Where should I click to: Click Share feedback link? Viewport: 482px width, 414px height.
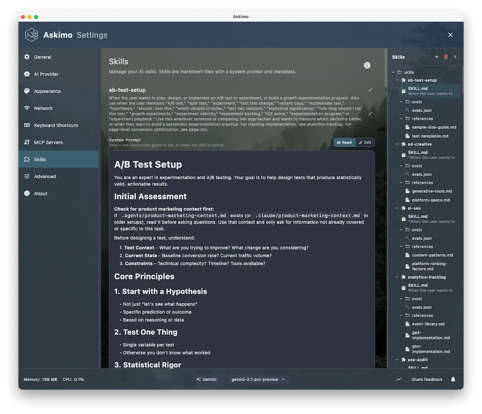click(x=427, y=380)
